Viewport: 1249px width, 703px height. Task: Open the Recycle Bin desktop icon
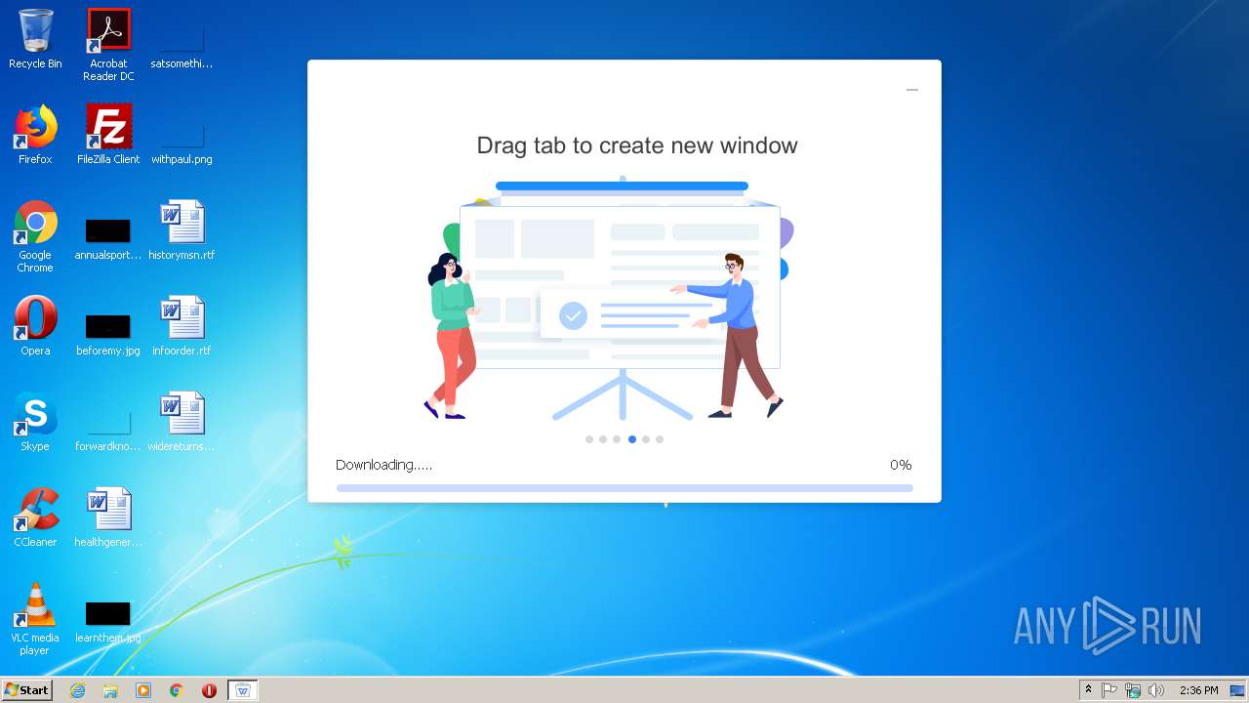pyautogui.click(x=35, y=39)
